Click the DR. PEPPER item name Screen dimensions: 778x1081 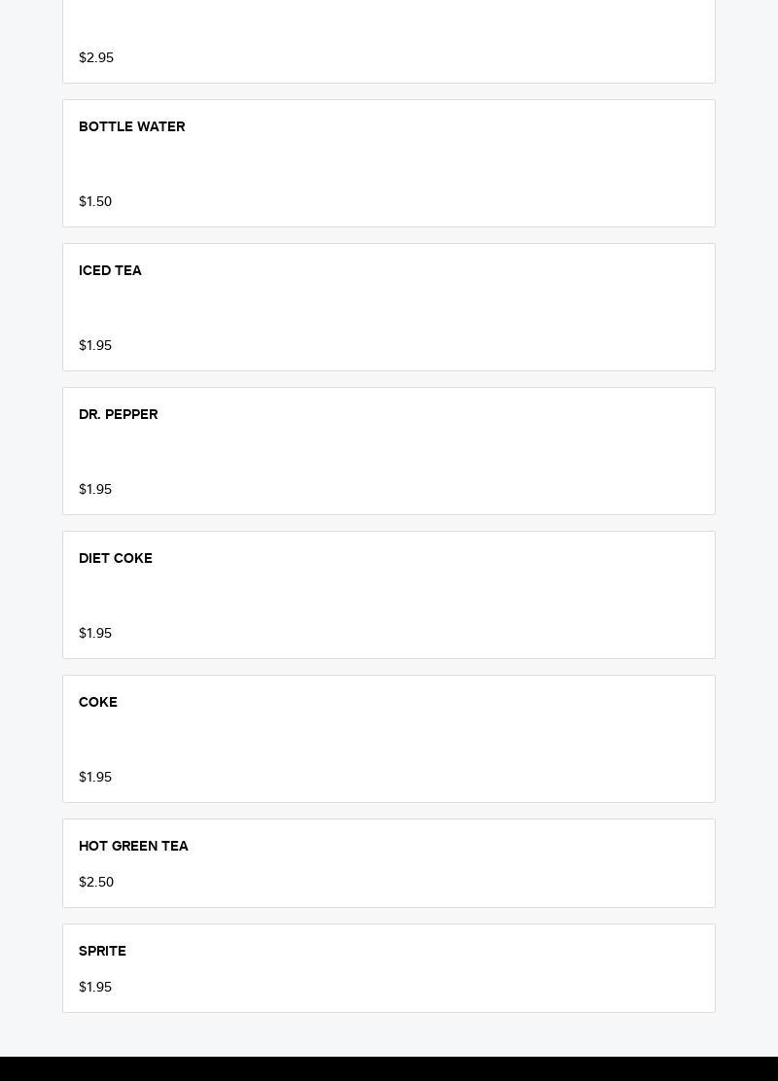pyautogui.click(x=118, y=414)
